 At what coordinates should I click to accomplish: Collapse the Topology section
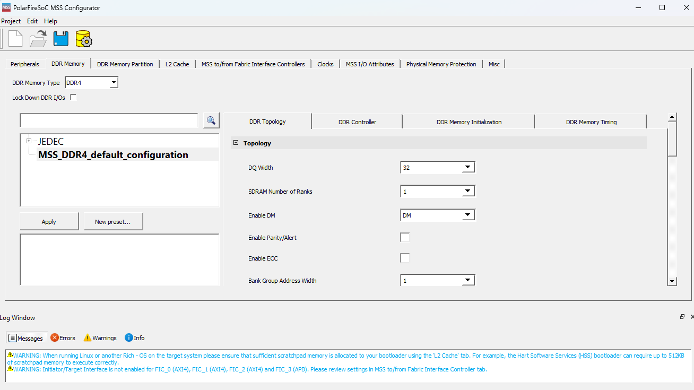point(236,143)
